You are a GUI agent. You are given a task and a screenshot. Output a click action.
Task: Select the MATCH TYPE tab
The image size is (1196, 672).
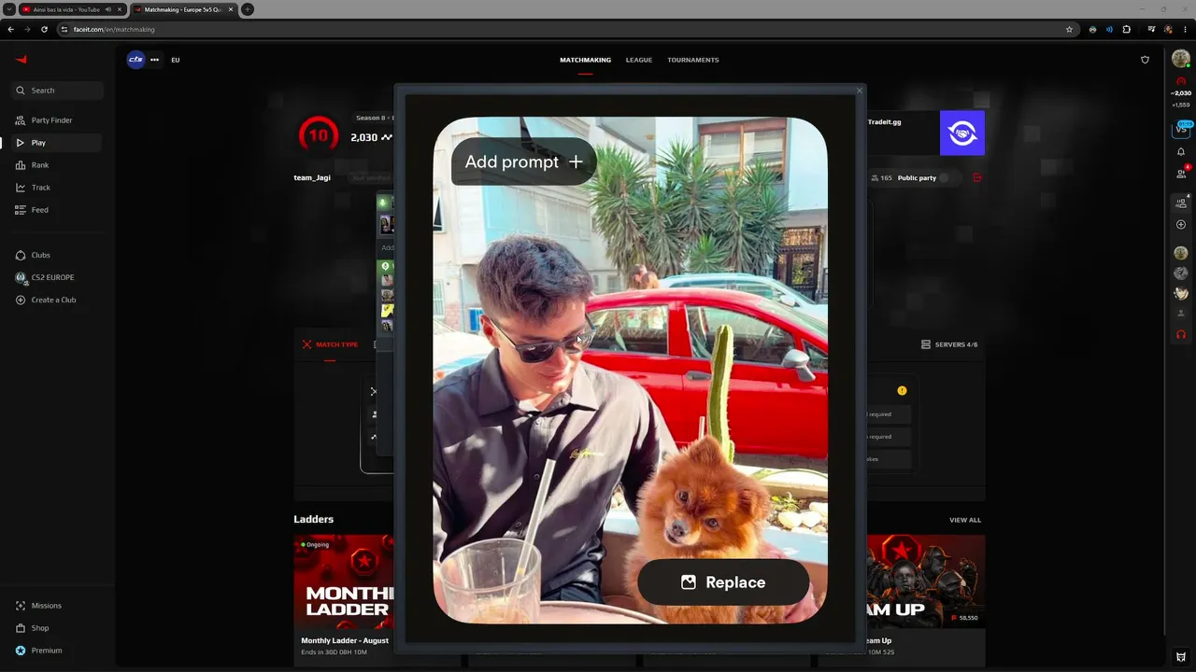coord(330,344)
